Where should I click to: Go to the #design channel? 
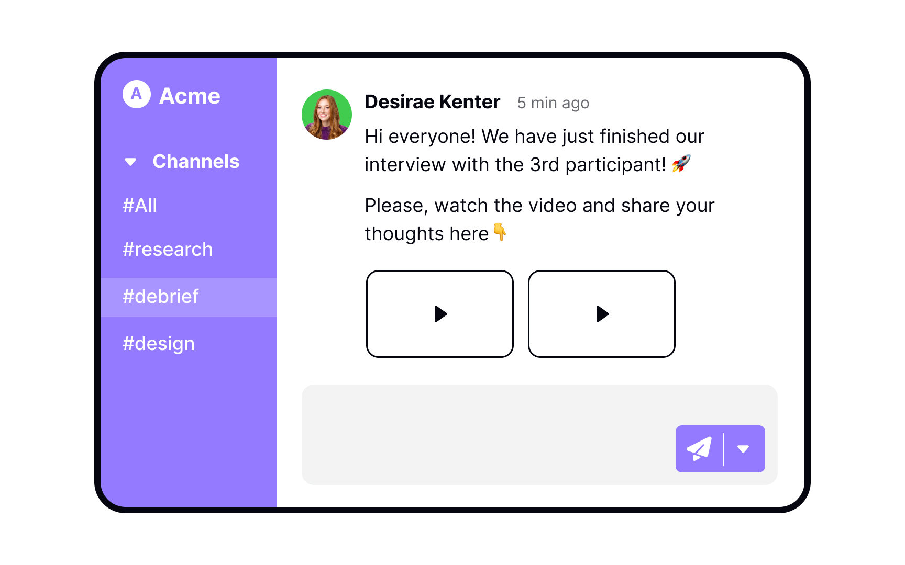[159, 344]
